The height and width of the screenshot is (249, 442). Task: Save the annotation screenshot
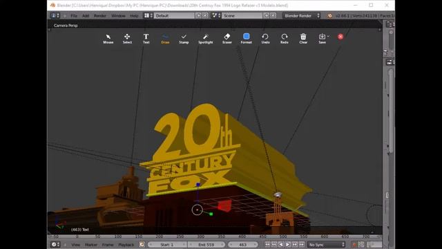coord(322,39)
